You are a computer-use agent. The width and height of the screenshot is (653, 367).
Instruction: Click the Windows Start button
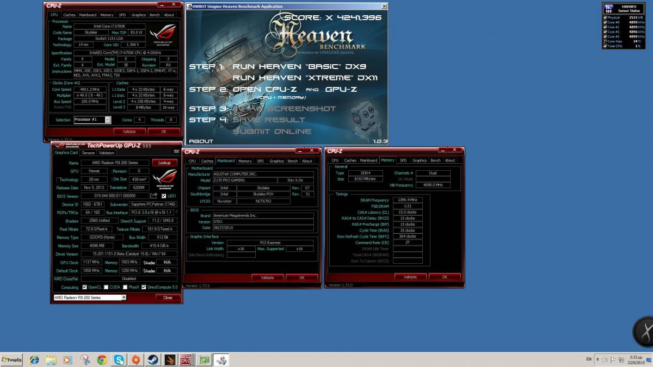pos(11,360)
